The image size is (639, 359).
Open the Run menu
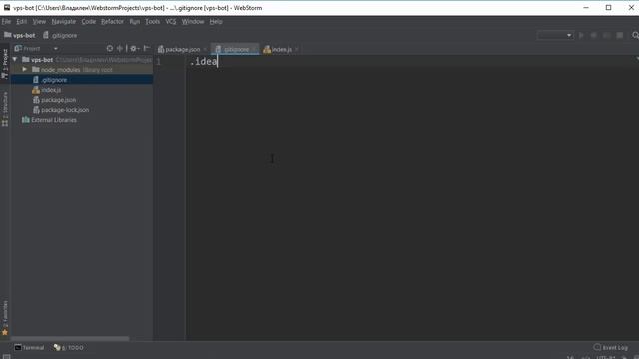135,22
